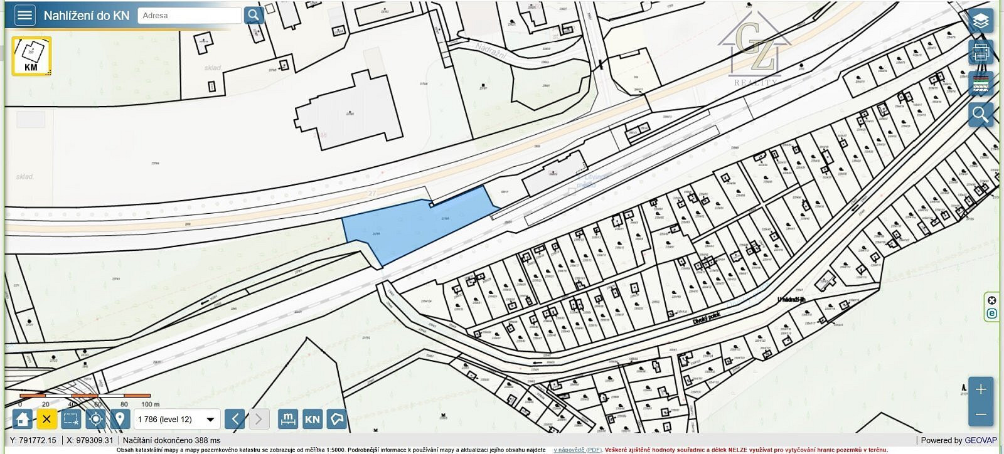Show the map legend
This screenshot has height=454, width=1004.
pyautogui.click(x=981, y=83)
